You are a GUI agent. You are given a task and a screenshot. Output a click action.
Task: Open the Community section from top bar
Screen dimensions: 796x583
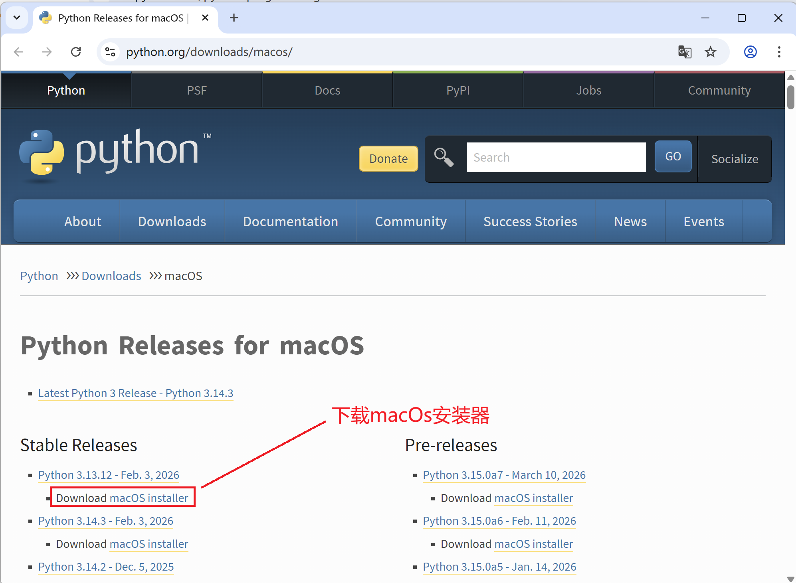tap(719, 90)
